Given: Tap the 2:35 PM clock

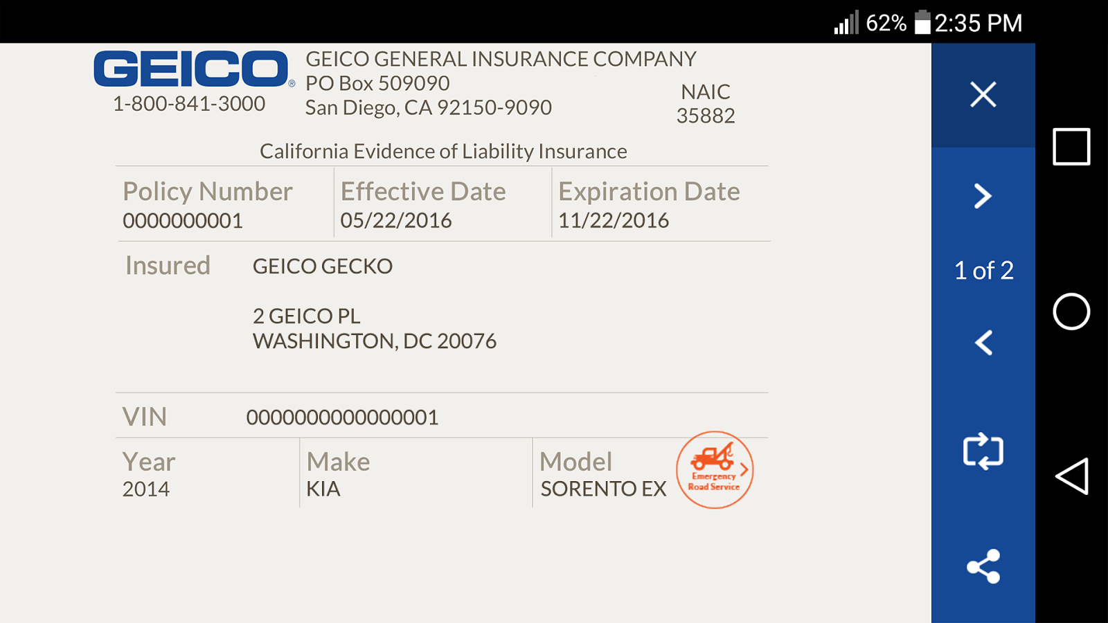Looking at the screenshot, I should 979,23.
